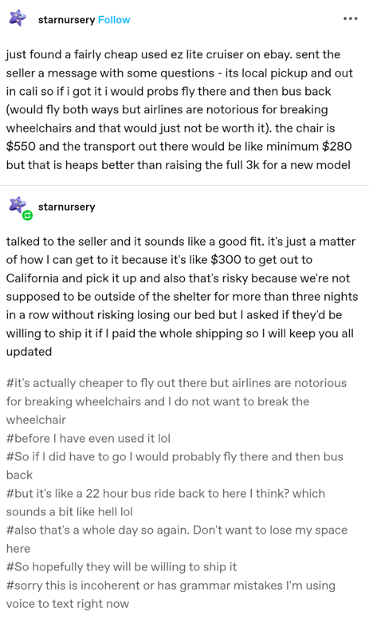The height and width of the screenshot is (627, 369).
Task: Open the reblogger's purple star avatar
Action: tap(18, 205)
